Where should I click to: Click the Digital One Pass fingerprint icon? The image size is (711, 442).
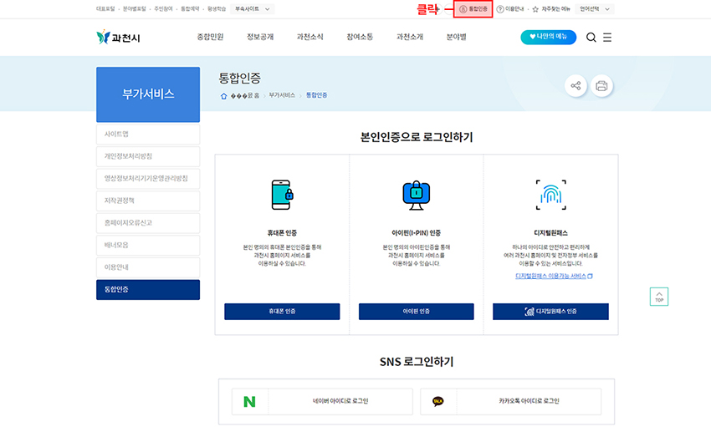point(550,195)
